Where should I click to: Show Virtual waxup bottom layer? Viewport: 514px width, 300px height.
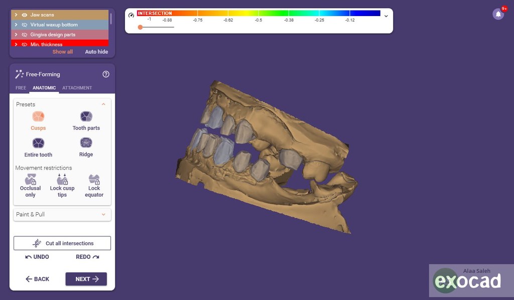(x=24, y=25)
